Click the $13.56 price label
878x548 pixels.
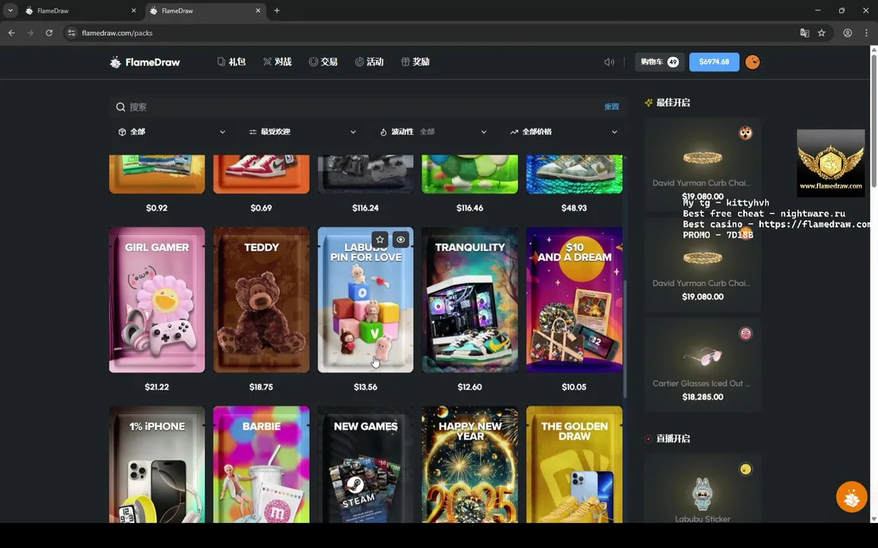(x=366, y=387)
